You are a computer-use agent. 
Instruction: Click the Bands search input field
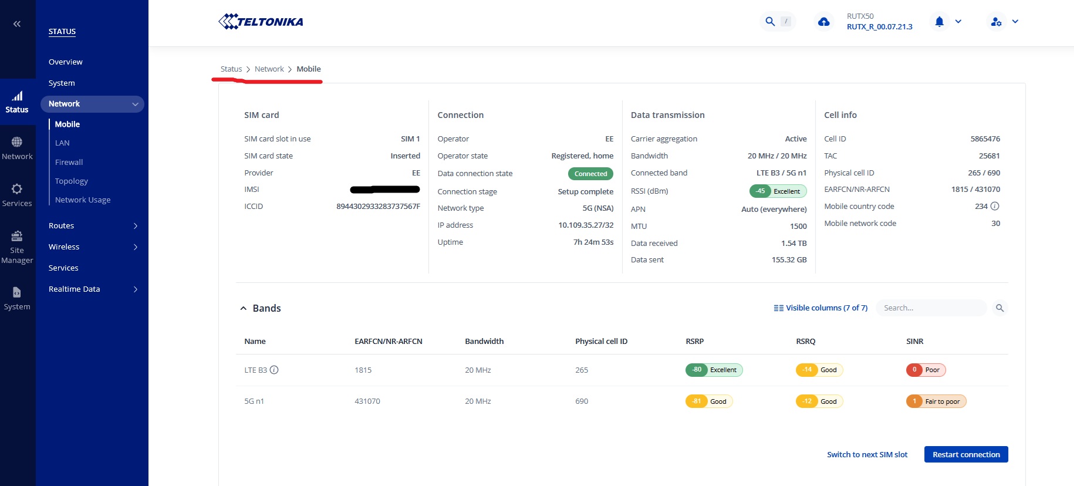pyautogui.click(x=931, y=308)
